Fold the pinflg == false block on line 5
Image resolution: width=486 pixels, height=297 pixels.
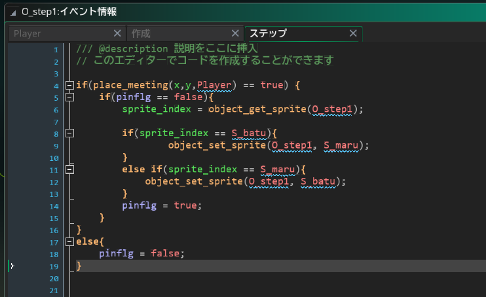pyautogui.click(x=70, y=97)
